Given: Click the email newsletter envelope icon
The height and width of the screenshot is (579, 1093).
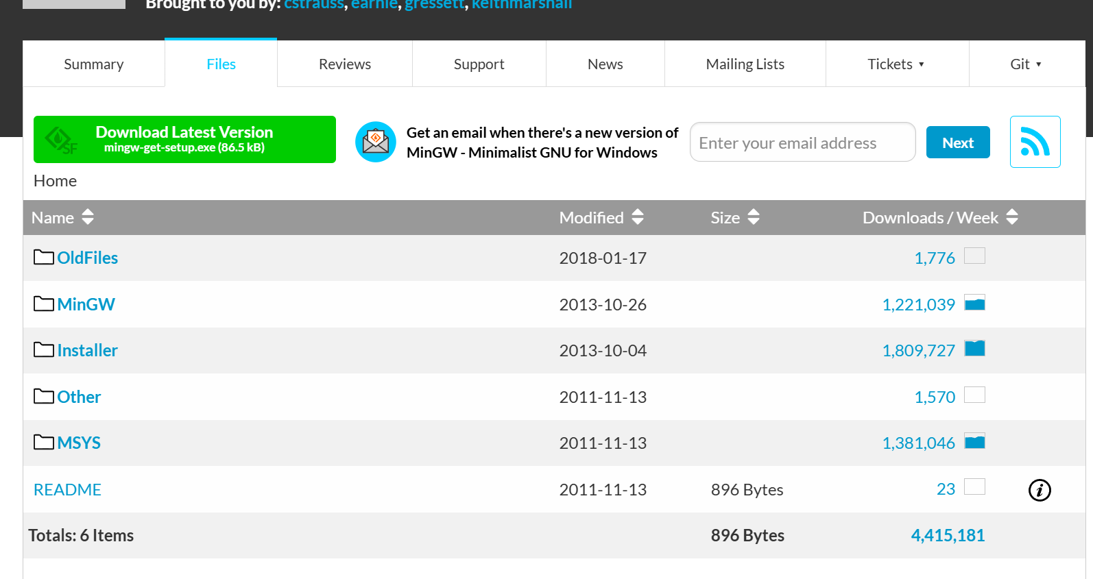Looking at the screenshot, I should point(376,142).
